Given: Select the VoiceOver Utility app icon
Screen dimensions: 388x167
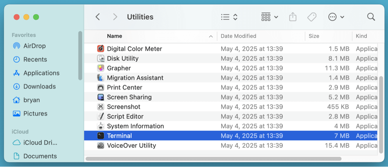Looking at the screenshot, I should pos(101,145).
